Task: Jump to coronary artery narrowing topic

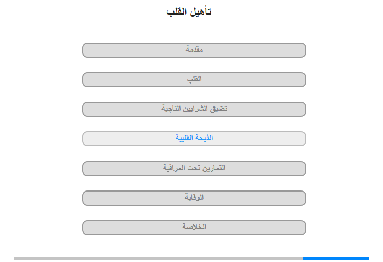Action: click(x=194, y=109)
